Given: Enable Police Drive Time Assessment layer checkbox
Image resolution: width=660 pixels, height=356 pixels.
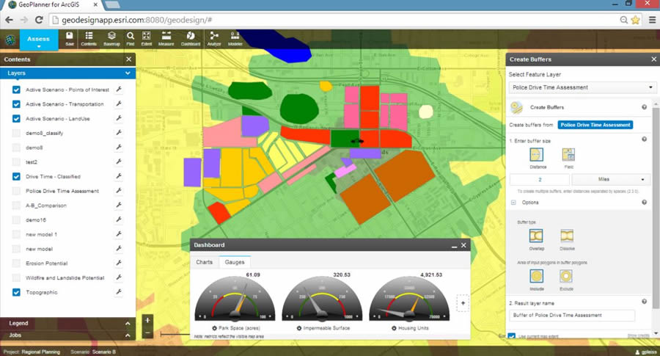Looking at the screenshot, I should [16, 191].
